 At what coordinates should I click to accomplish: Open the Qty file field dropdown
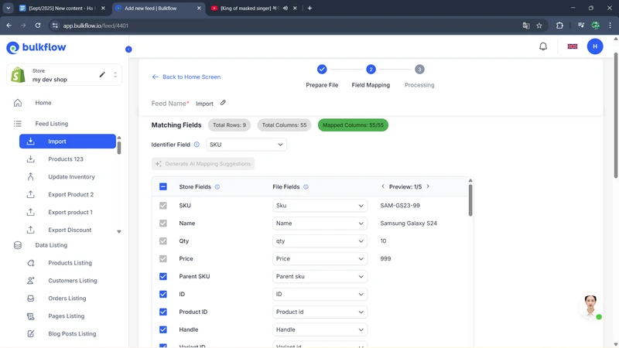pos(320,241)
